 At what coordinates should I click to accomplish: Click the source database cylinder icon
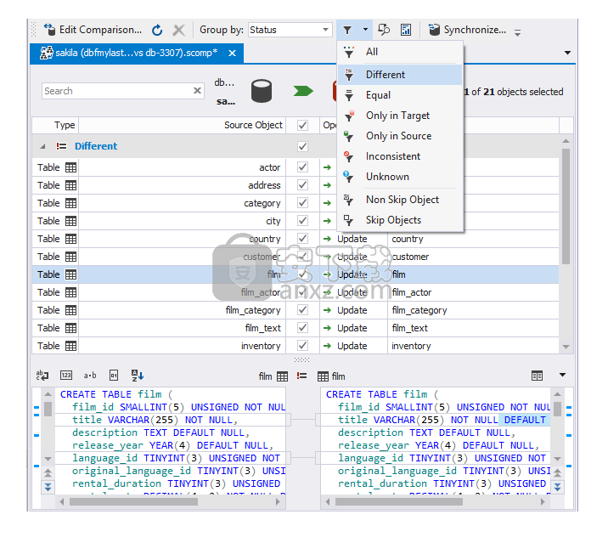click(x=262, y=91)
